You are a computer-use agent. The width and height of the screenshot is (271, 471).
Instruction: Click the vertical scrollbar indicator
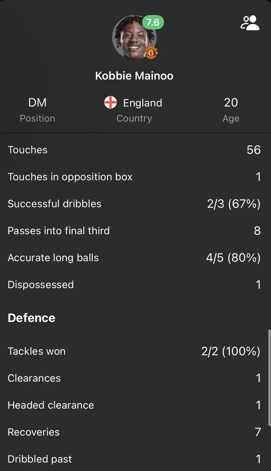(x=269, y=377)
